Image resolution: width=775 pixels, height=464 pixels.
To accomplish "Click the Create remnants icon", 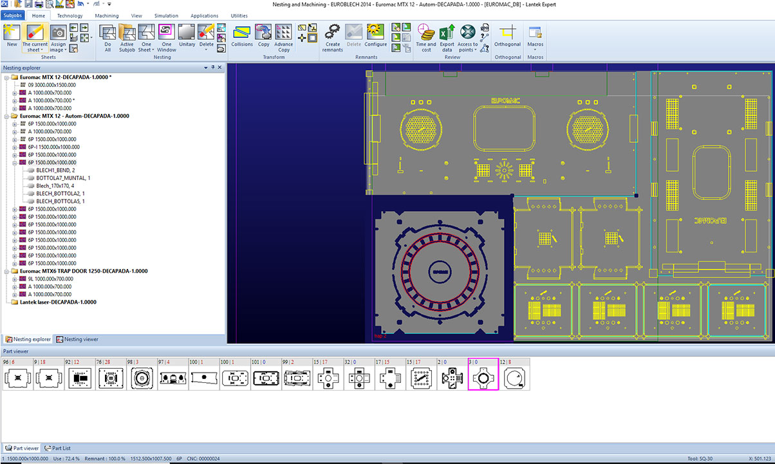I will (333, 38).
